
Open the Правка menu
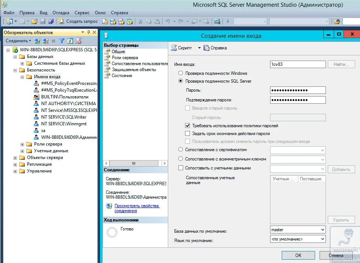coord(27,13)
